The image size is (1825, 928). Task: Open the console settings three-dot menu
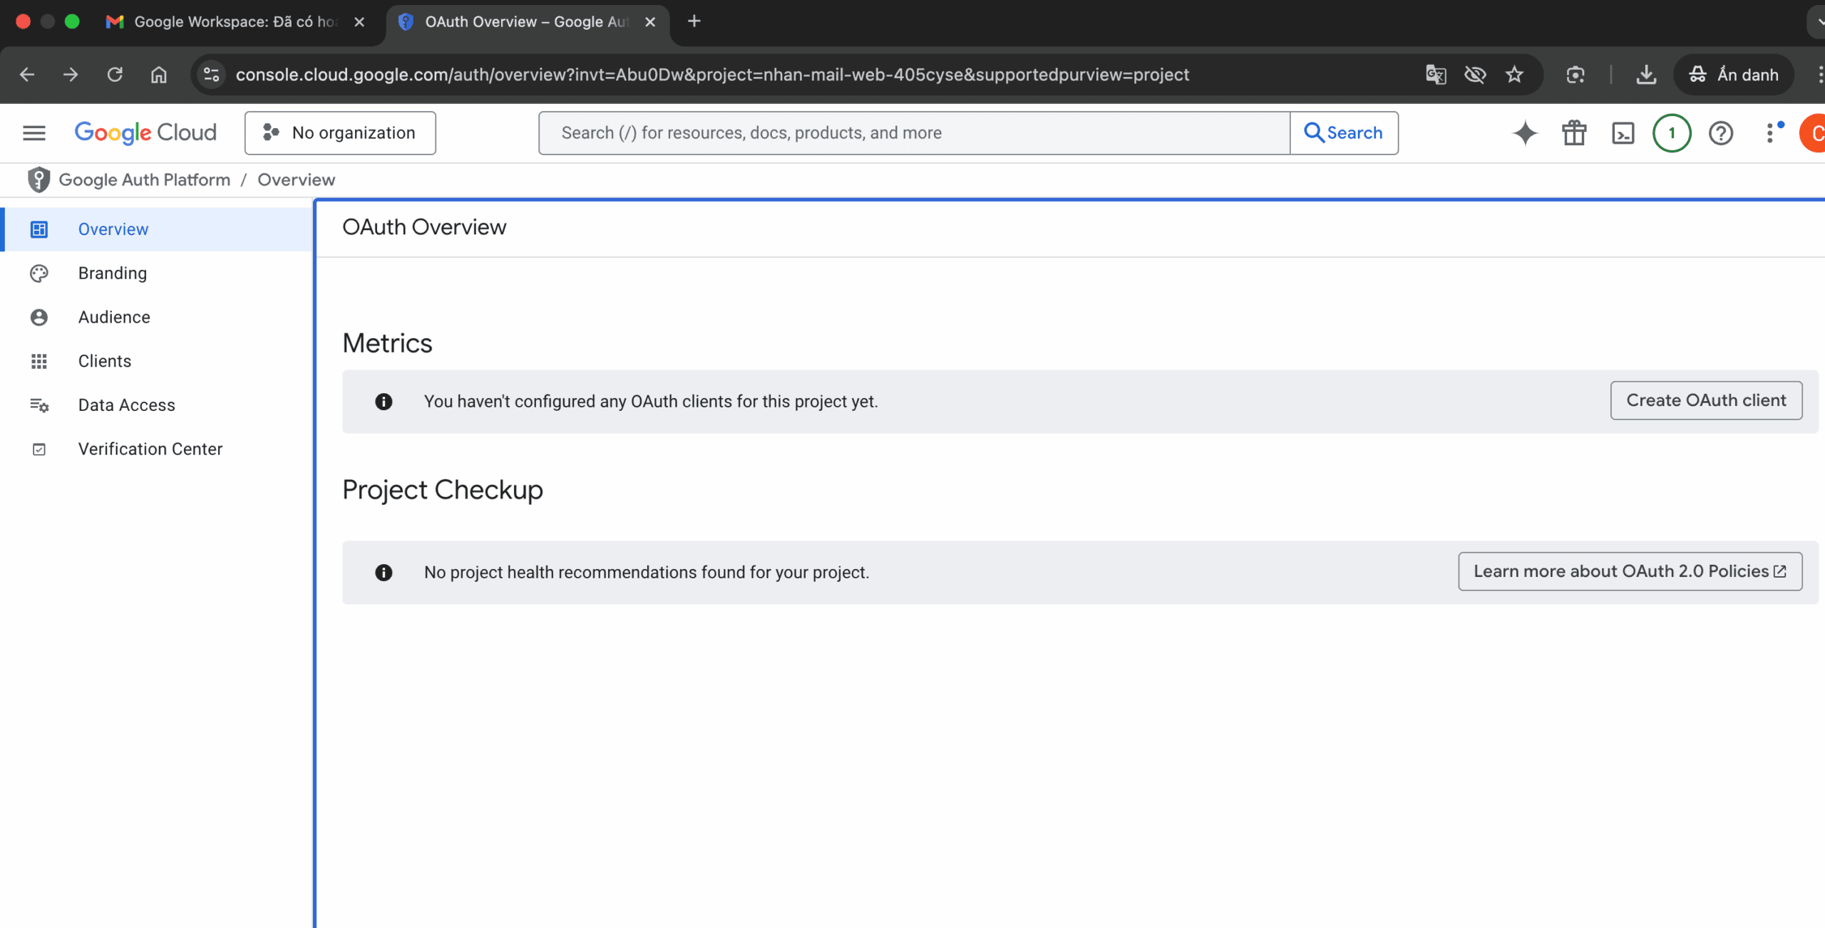click(1771, 133)
